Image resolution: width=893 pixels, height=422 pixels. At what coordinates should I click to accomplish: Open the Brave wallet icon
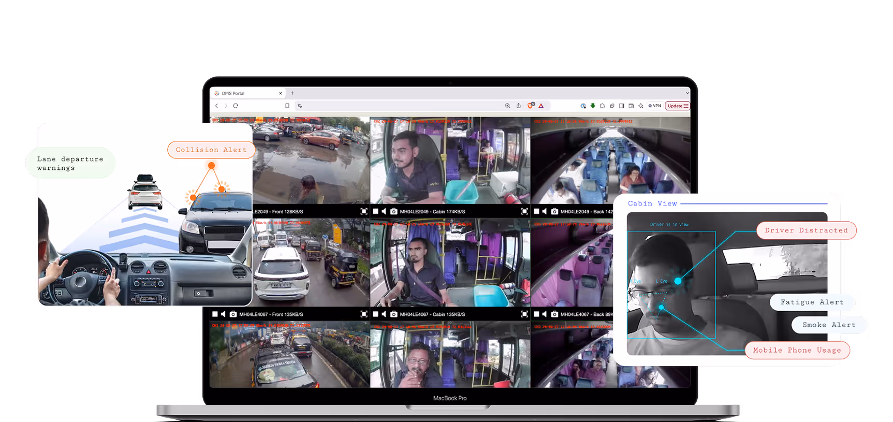coord(631,106)
